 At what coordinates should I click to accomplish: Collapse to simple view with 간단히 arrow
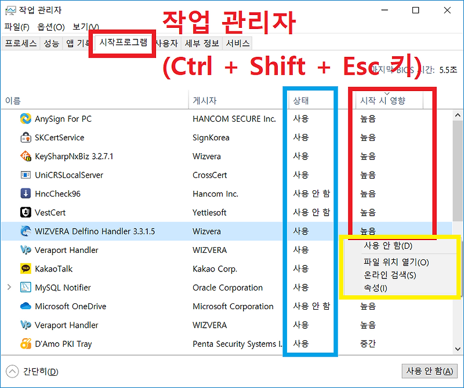pyautogui.click(x=12, y=371)
